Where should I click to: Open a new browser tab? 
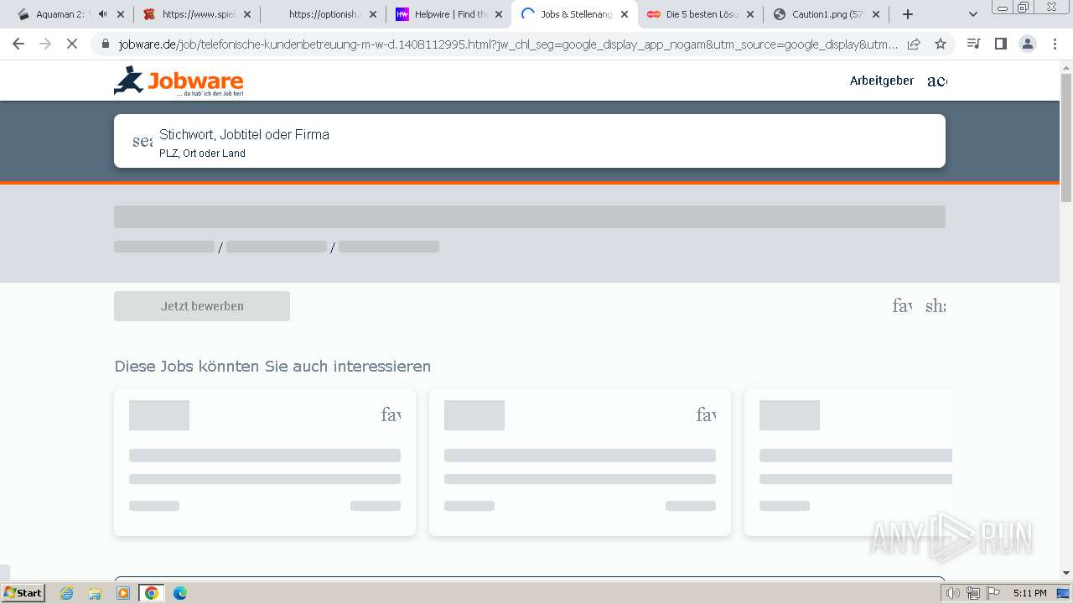tap(908, 14)
